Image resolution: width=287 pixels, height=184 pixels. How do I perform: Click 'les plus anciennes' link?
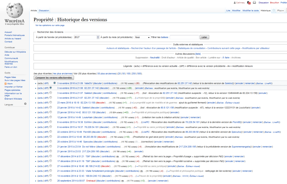[63, 74]
